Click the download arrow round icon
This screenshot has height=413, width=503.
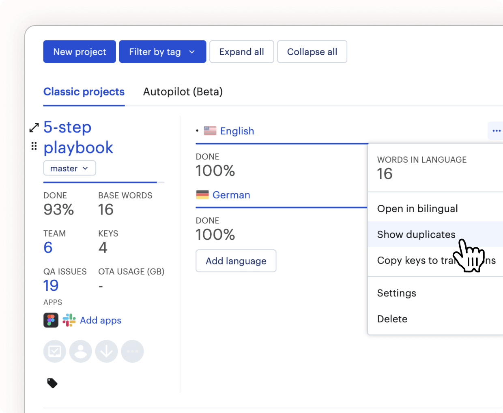pyautogui.click(x=107, y=351)
